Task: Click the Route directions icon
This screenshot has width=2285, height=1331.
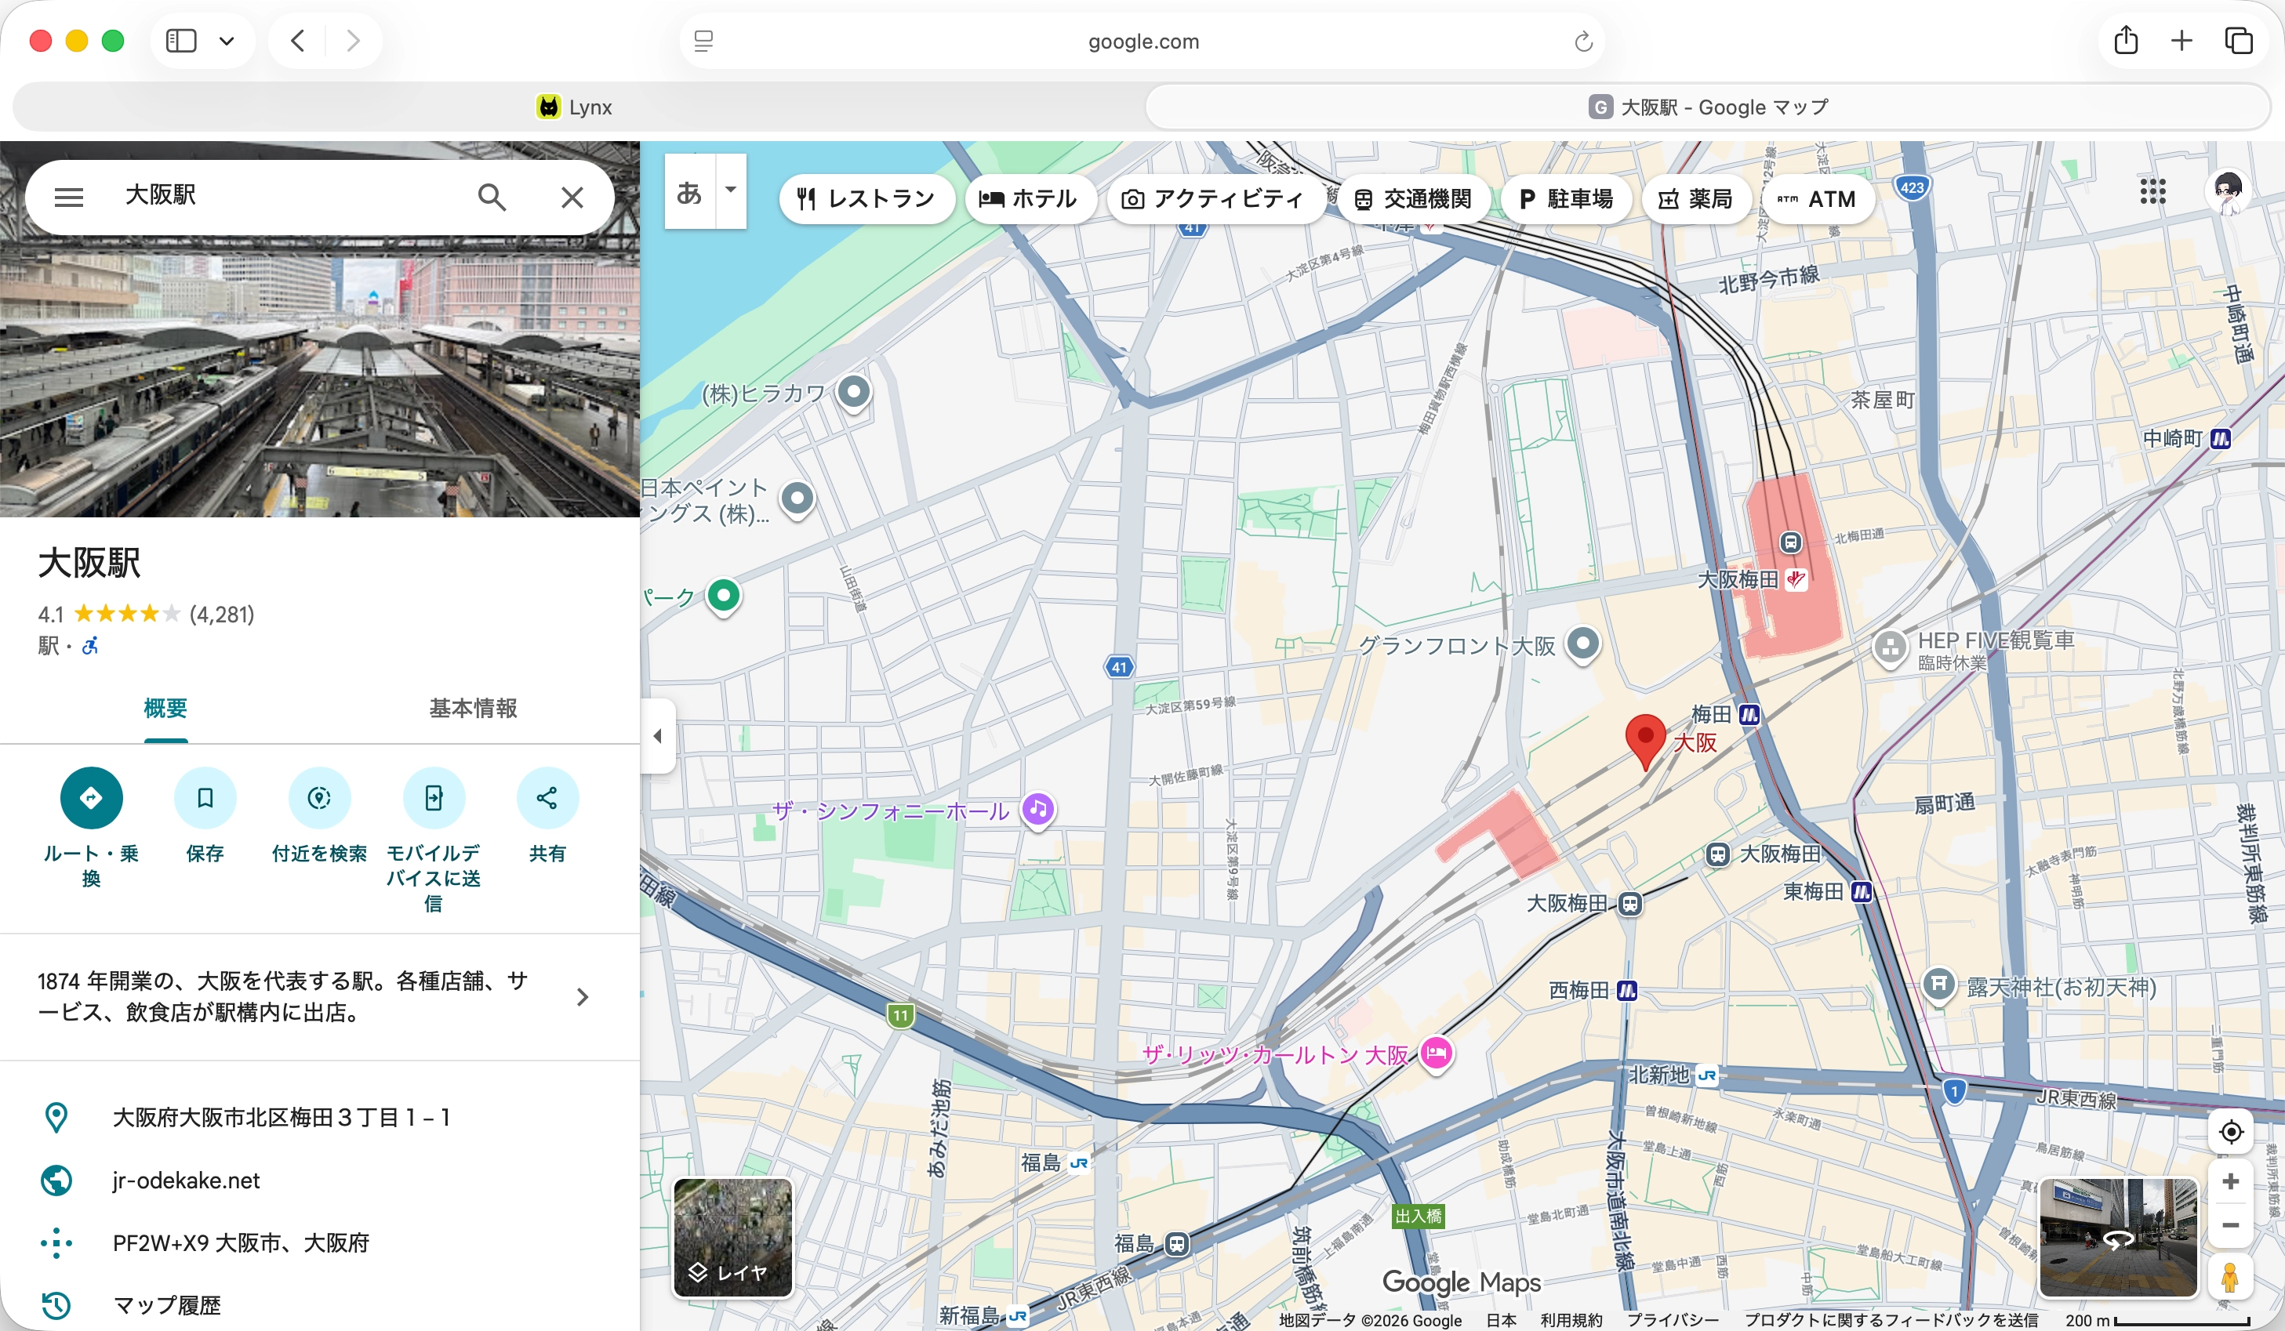Action: 91,798
